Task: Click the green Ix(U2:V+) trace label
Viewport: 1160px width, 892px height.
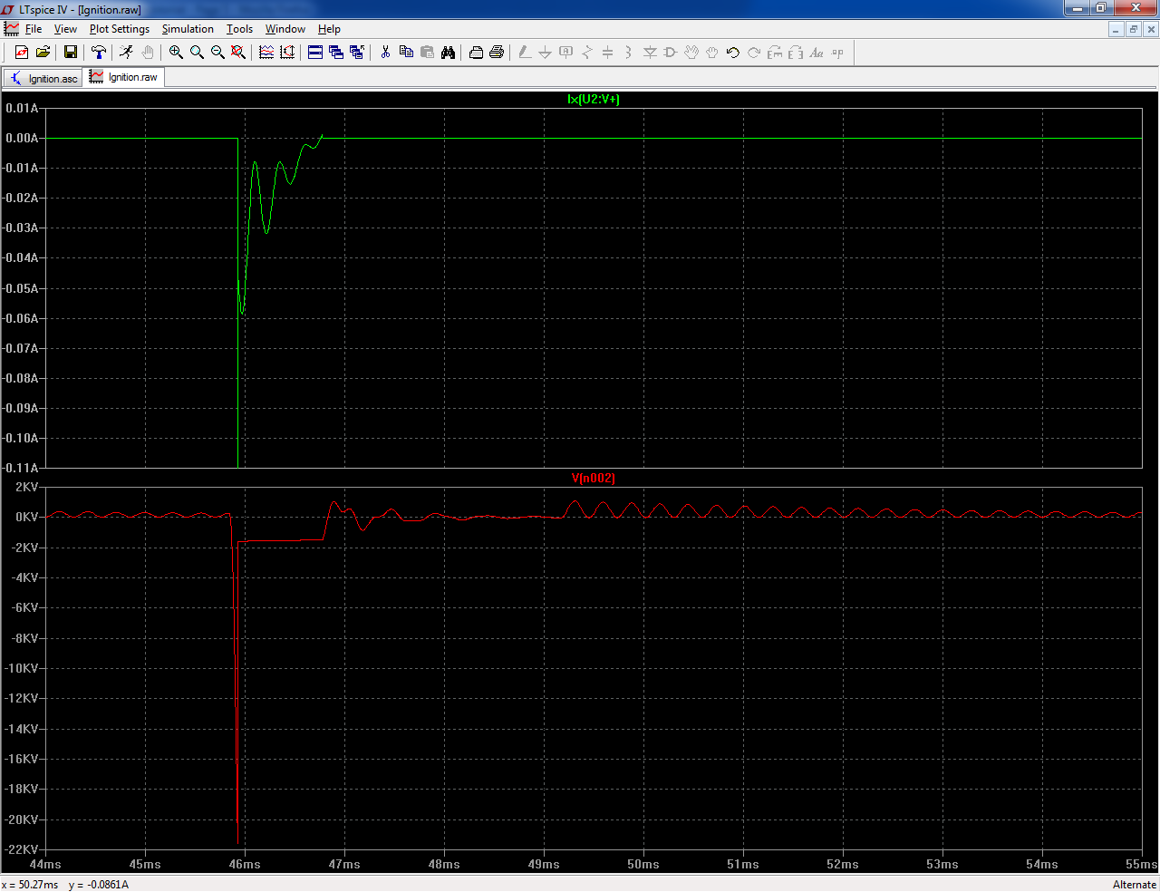Action: coord(594,99)
